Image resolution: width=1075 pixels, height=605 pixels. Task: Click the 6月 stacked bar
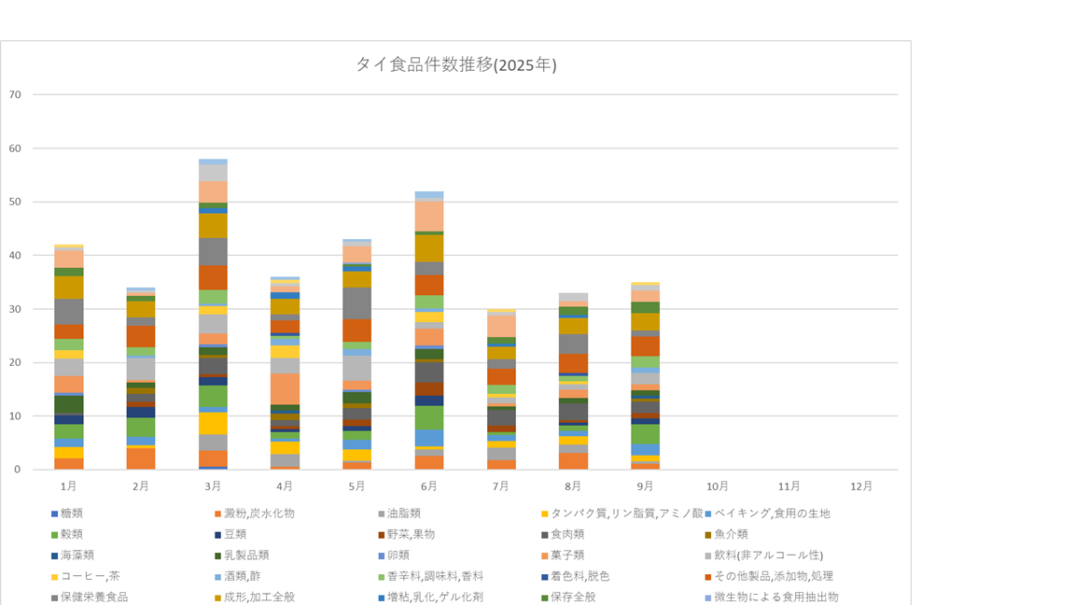[x=429, y=336]
